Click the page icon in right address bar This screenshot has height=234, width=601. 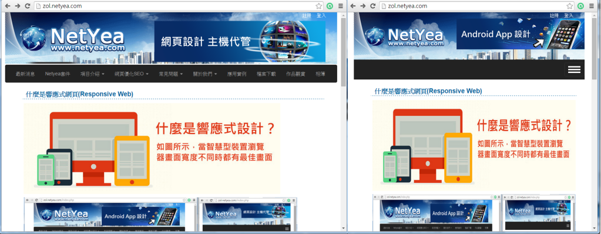pyautogui.click(x=383, y=6)
